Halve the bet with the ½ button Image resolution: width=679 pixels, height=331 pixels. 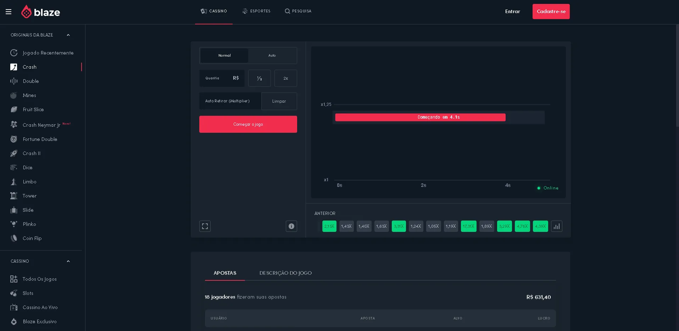260,78
